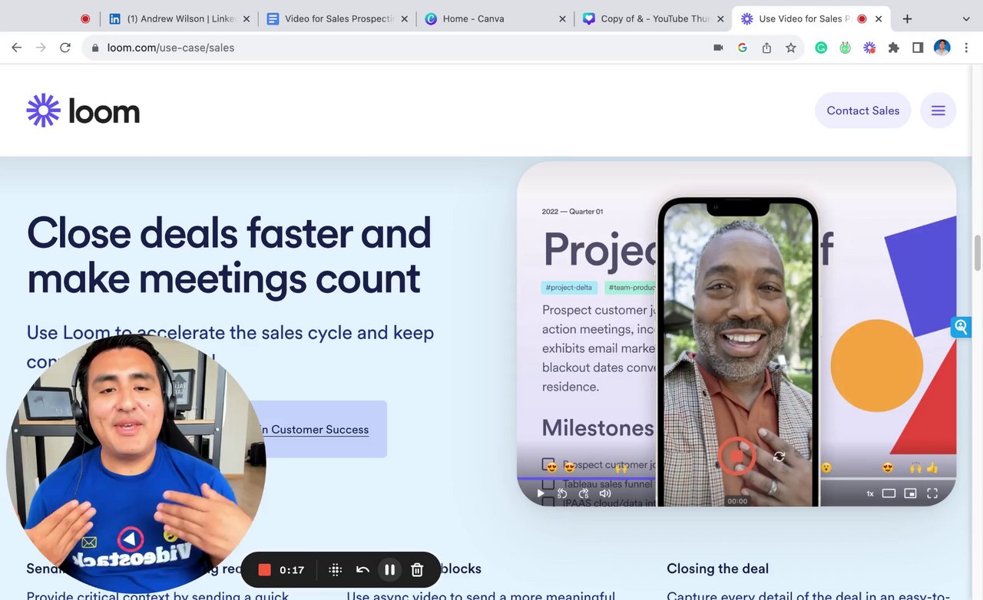This screenshot has width=983, height=600.
Task: Open the Grammarly extension
Action: [x=821, y=48]
